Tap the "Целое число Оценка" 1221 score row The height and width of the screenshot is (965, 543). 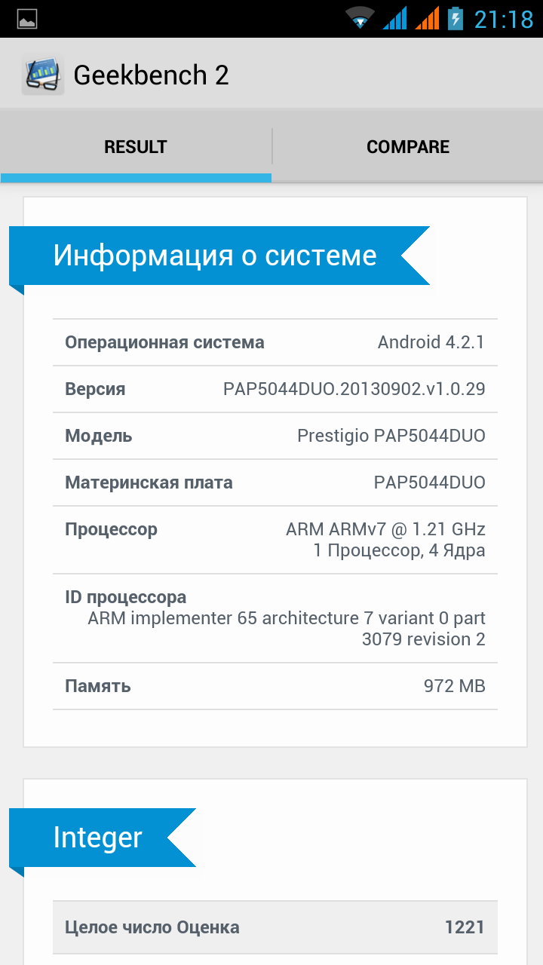[275, 927]
